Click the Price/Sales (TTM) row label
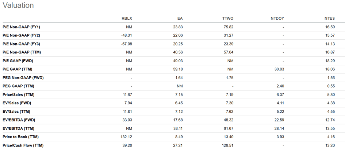 [19, 95]
